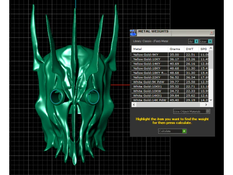233x175 pixels.
Task: Click the 34.72 grams value
Action: (x=174, y=91)
